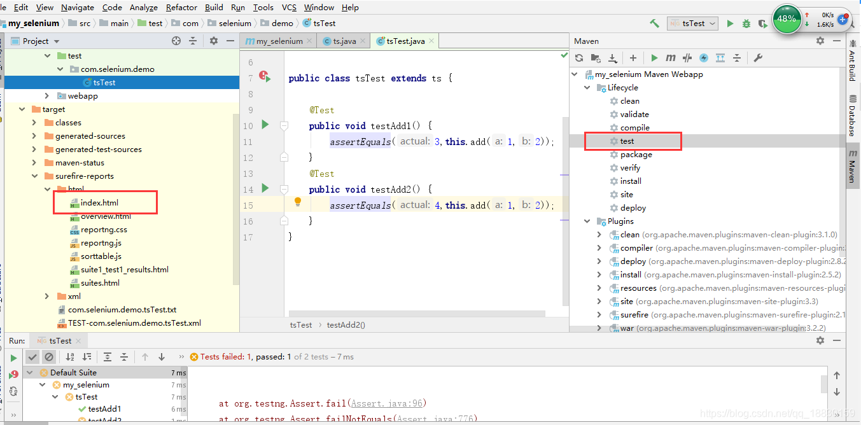The image size is (861, 425).
Task: Toggle Maven offline mode
Action: 687,58
